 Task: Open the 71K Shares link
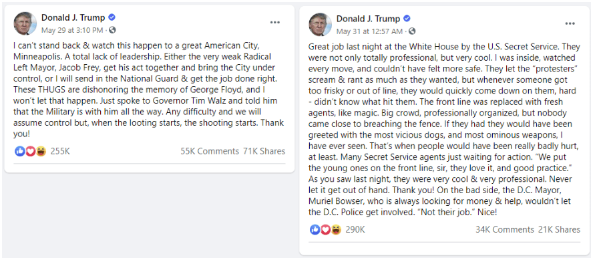click(x=264, y=151)
